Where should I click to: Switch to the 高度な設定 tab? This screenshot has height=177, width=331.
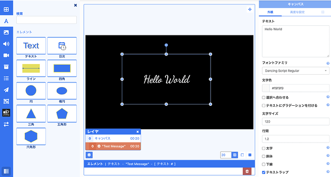click(x=297, y=12)
